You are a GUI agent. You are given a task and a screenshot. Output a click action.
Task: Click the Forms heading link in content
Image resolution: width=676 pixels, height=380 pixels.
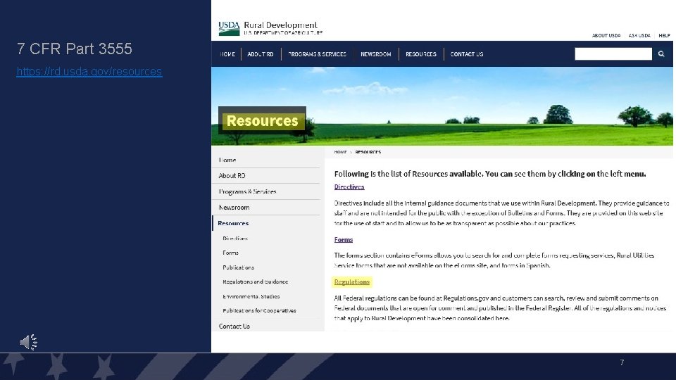pyautogui.click(x=344, y=240)
